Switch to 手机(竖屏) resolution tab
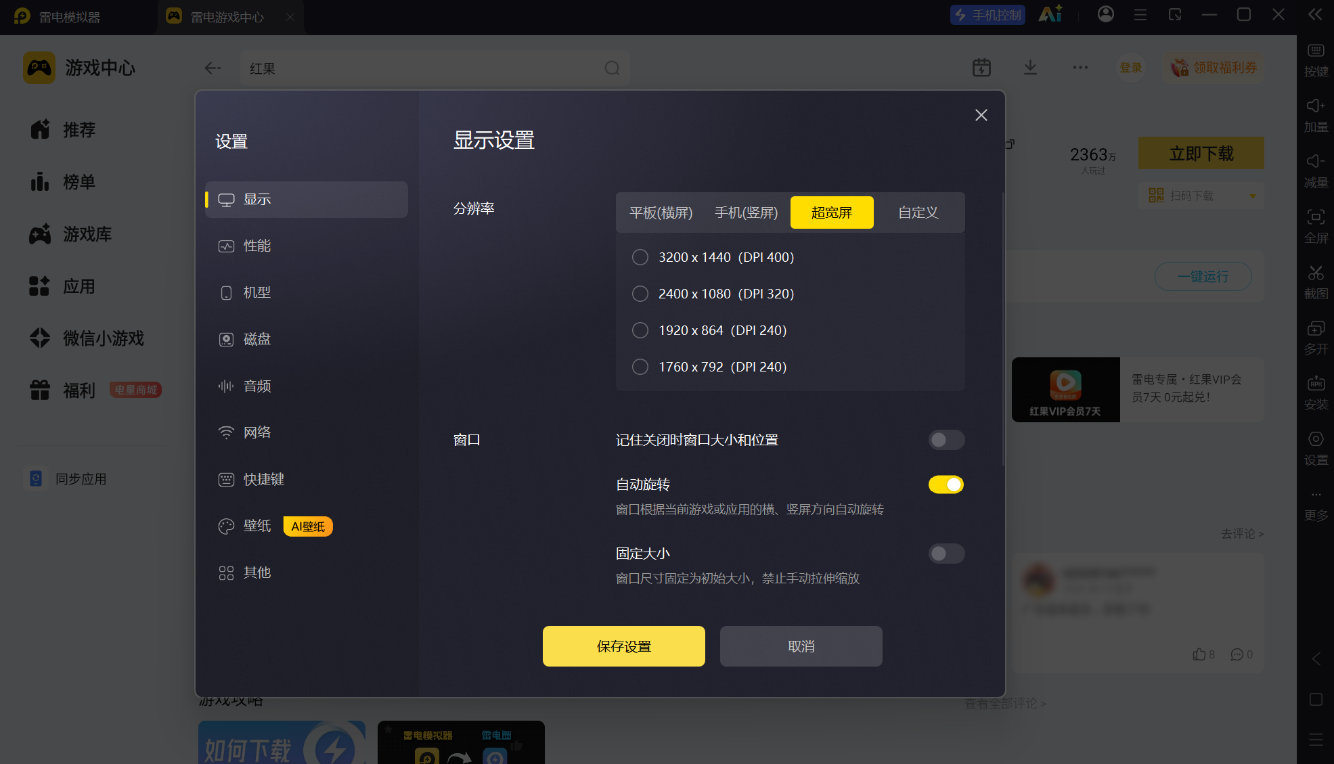The height and width of the screenshot is (764, 1334). coord(747,212)
